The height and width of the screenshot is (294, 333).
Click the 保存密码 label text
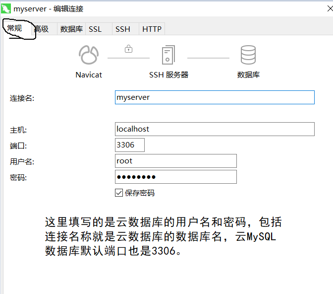[140, 193]
